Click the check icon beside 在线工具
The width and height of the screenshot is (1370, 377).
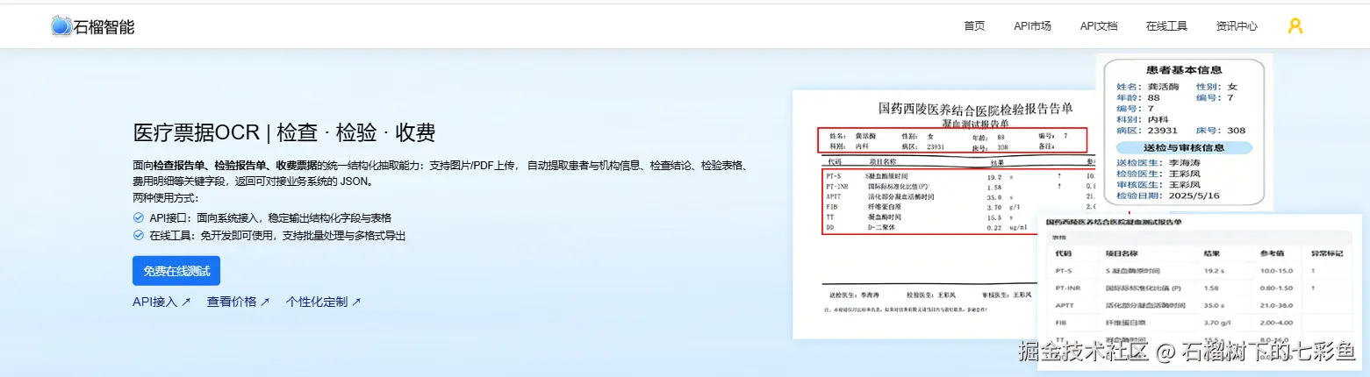(x=138, y=236)
